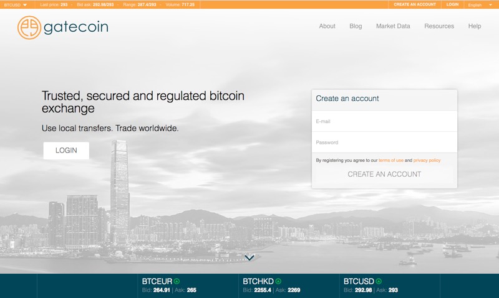Click LOGIN in the orange top bar
The width and height of the screenshot is (499, 298).
tap(452, 4)
